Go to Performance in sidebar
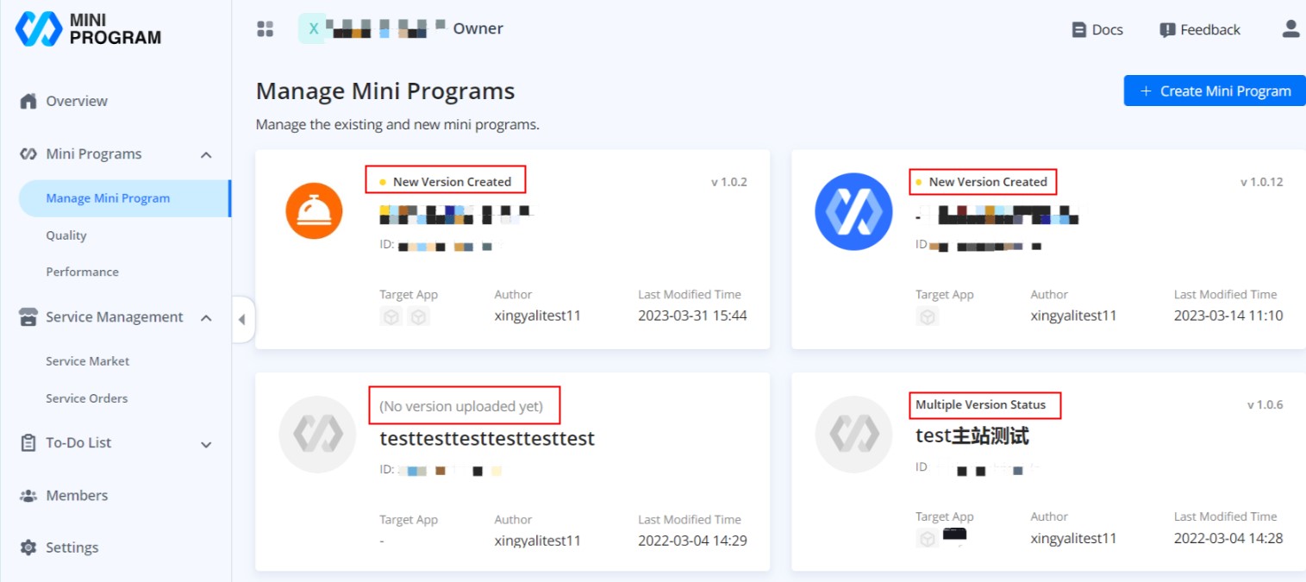1306x582 pixels. [82, 272]
